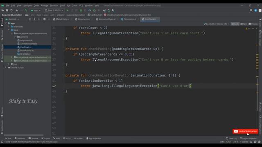Open the Event Log
Image resolution: width=262 pixels, height=147 pixels.
[x=231, y=138]
